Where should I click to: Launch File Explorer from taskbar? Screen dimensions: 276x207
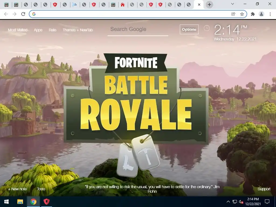click(20, 202)
